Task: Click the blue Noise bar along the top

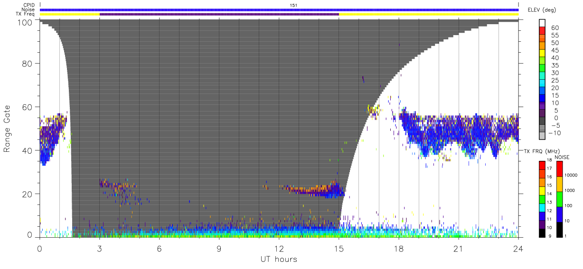Action: (279, 9)
